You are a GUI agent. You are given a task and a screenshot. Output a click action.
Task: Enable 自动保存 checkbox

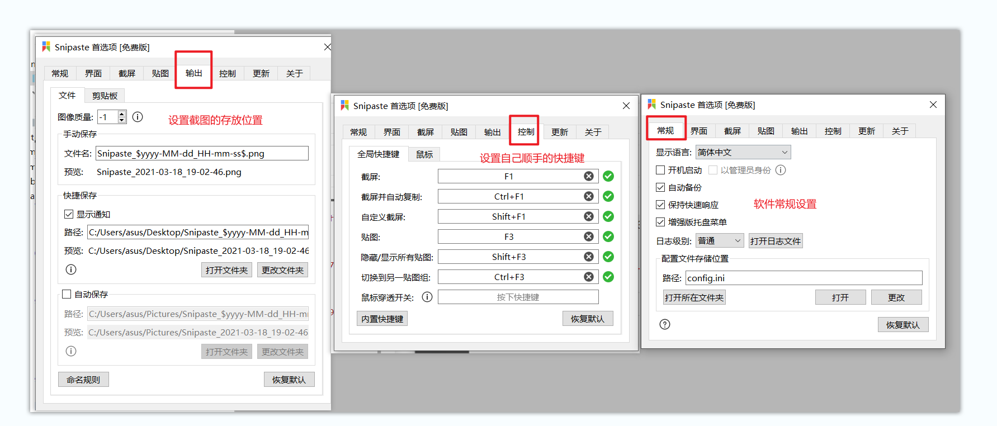[x=67, y=294]
